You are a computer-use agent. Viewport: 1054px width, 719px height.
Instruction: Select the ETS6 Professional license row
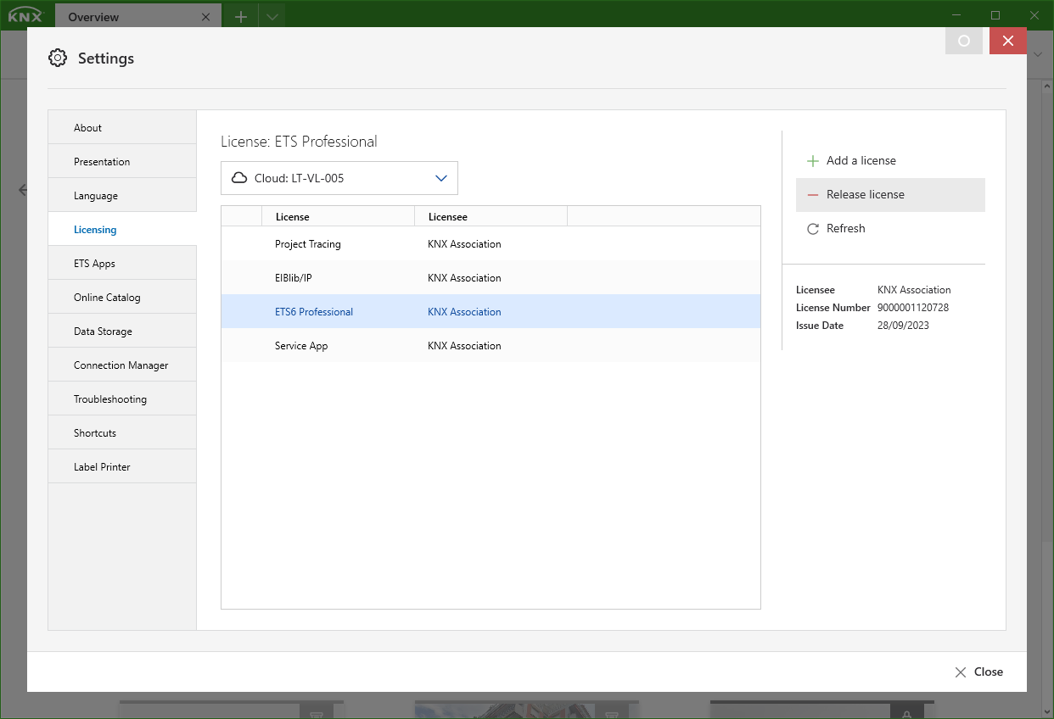click(491, 311)
